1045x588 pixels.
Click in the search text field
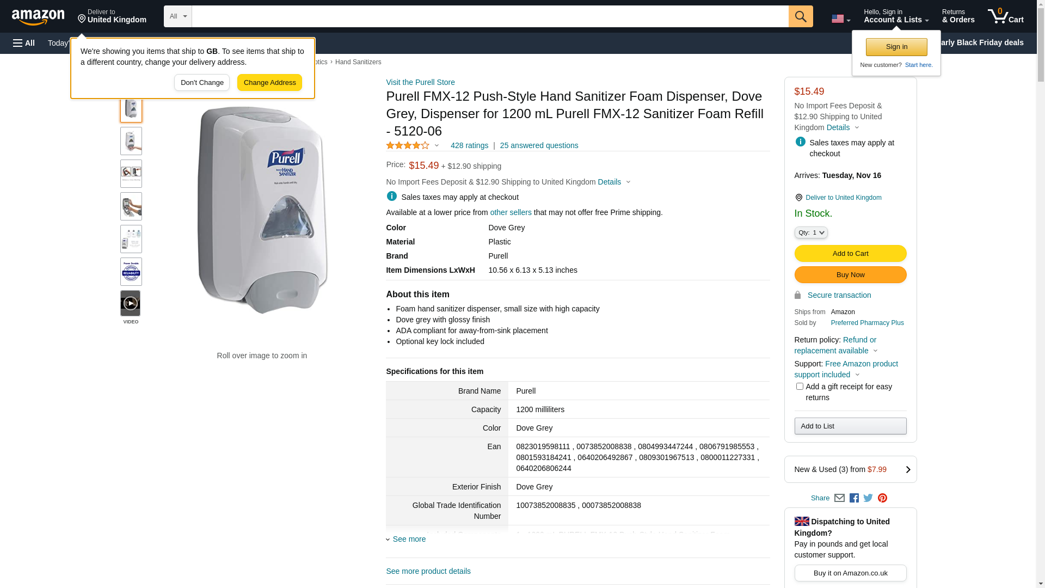pyautogui.click(x=490, y=16)
